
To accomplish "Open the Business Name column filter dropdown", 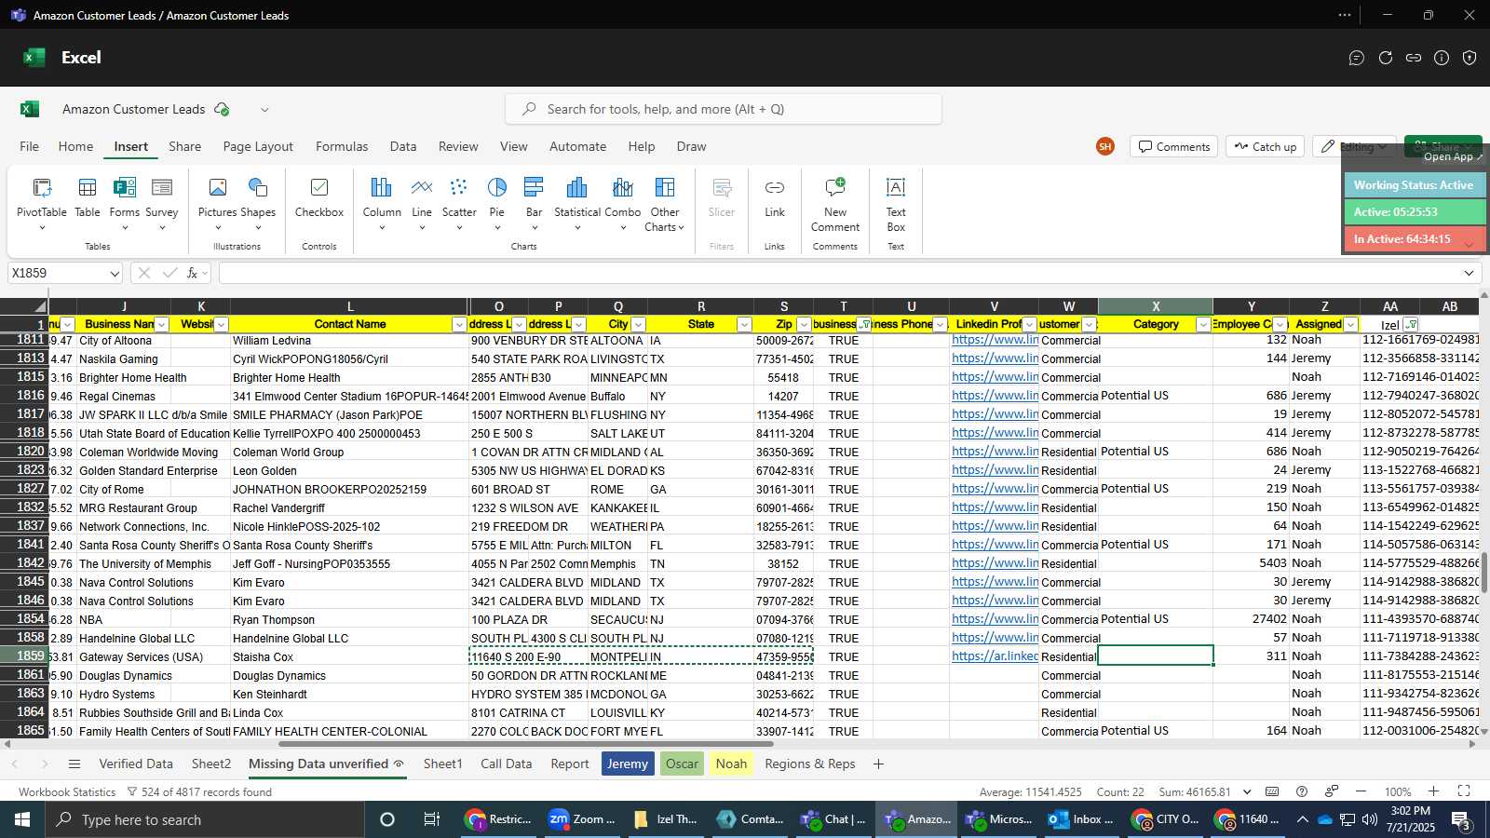I will (162, 324).
